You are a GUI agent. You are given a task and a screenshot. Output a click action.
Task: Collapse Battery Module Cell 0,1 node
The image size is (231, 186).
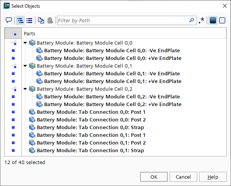(25, 66)
